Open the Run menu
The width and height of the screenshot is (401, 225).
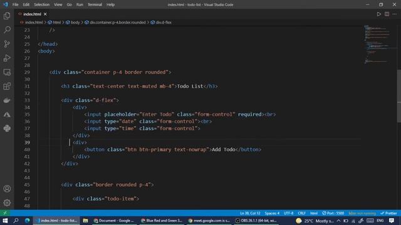(80, 4)
